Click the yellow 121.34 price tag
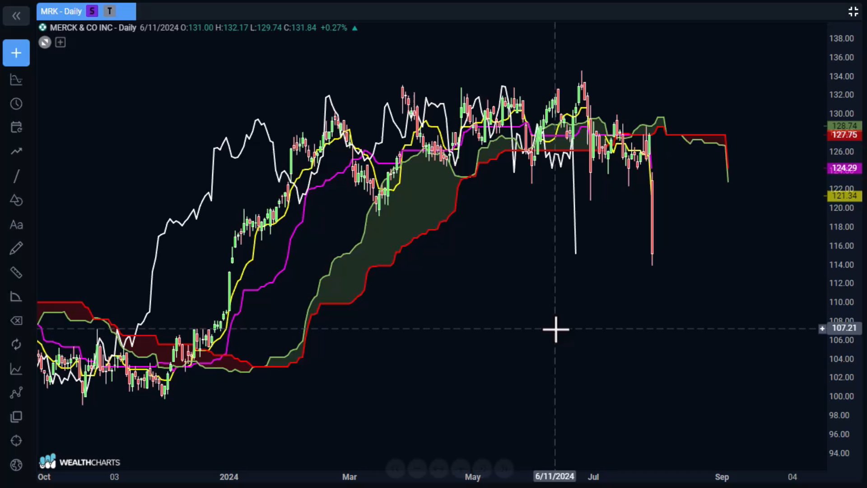 (844, 196)
